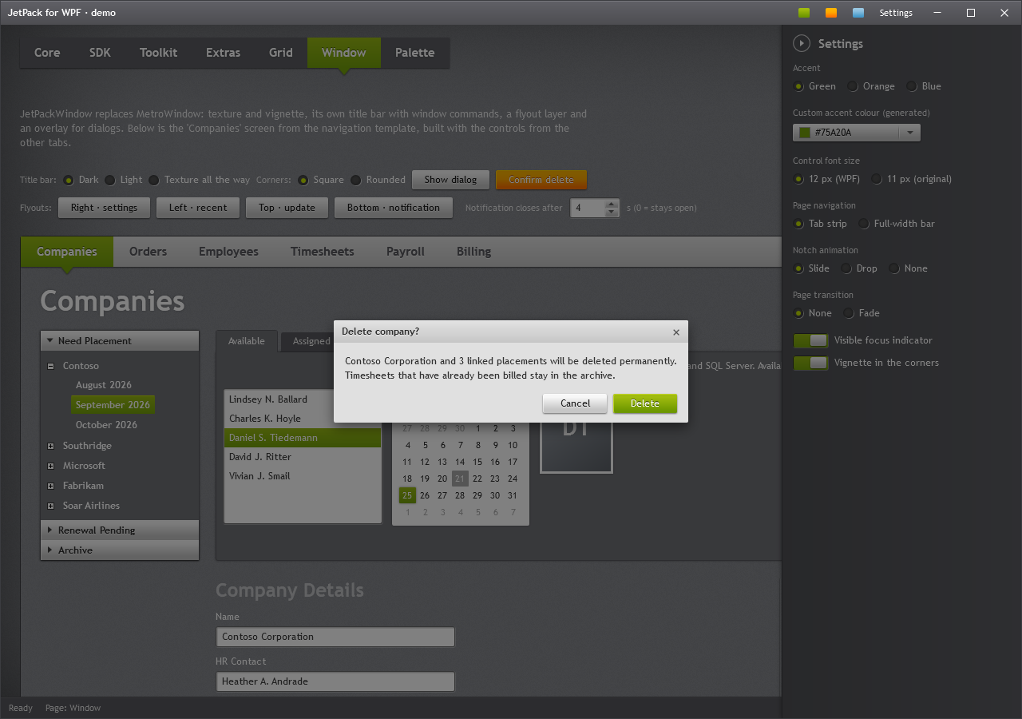
Task: Click the Name field containing Contoso Corporation
Action: tap(335, 637)
